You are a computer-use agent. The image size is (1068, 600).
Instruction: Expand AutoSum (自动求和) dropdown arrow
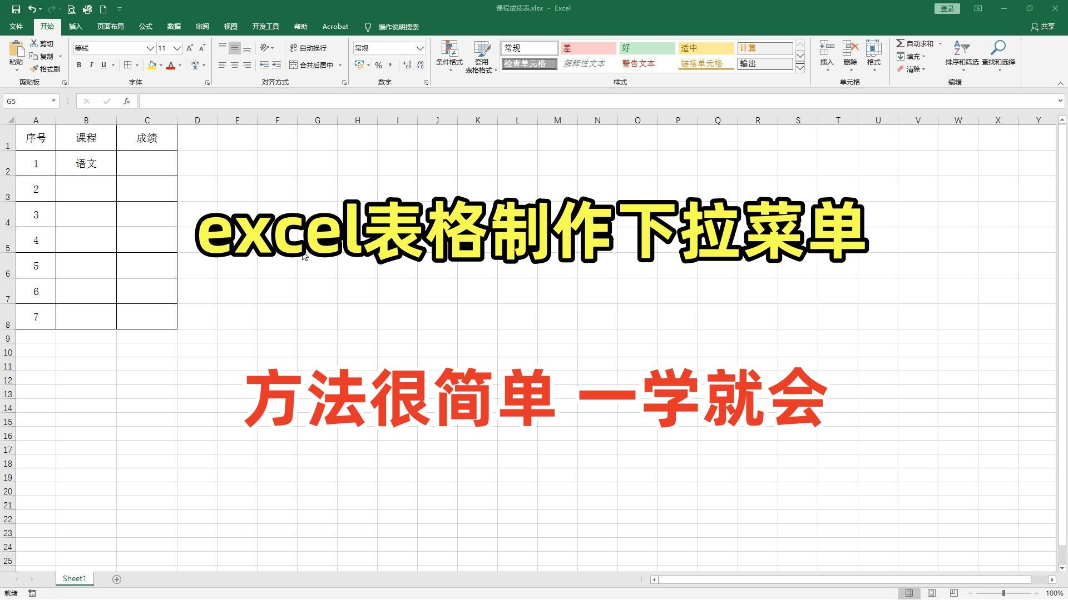(x=941, y=43)
